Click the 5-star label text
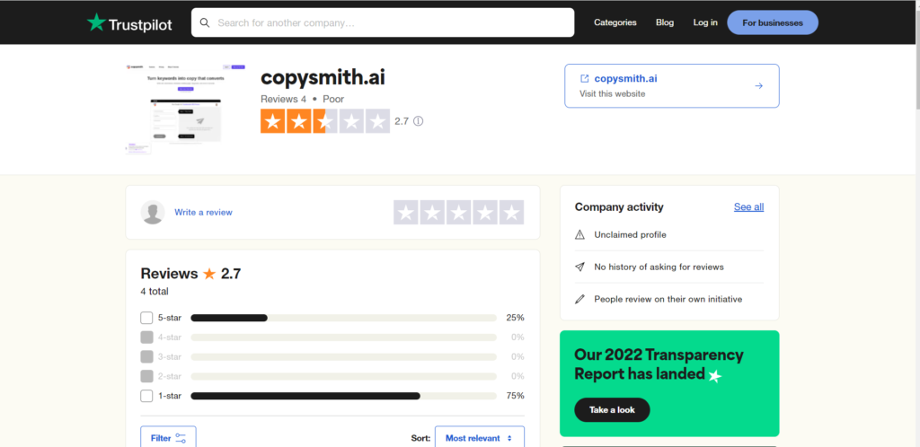 pos(170,318)
